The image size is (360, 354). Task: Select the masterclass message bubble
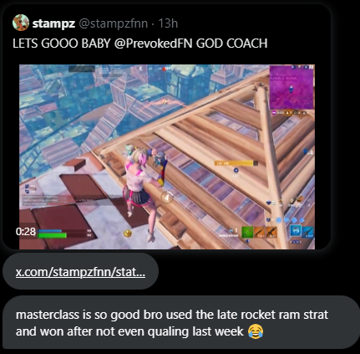(x=181, y=322)
